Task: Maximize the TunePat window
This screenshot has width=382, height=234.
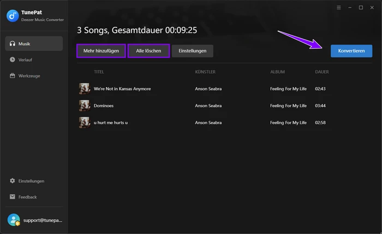Action: [361, 8]
